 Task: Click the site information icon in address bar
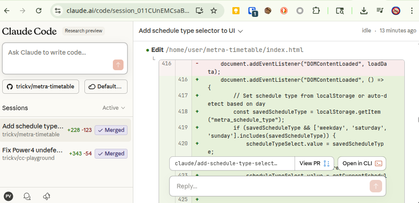pos(58,11)
